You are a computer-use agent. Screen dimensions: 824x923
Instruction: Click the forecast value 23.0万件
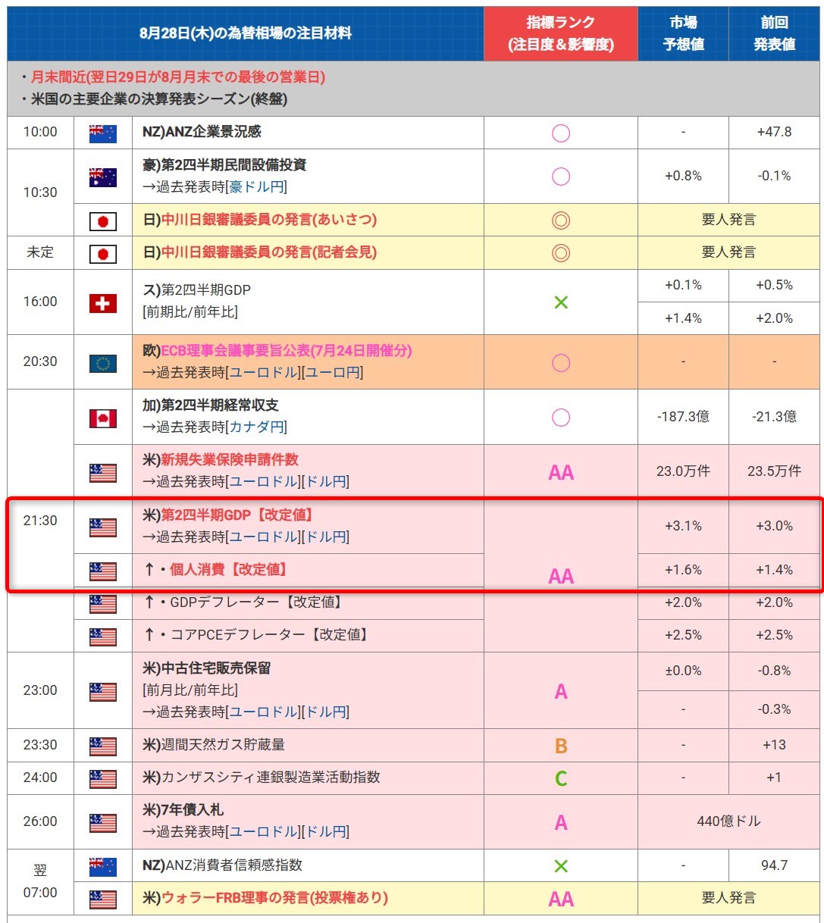point(683,471)
